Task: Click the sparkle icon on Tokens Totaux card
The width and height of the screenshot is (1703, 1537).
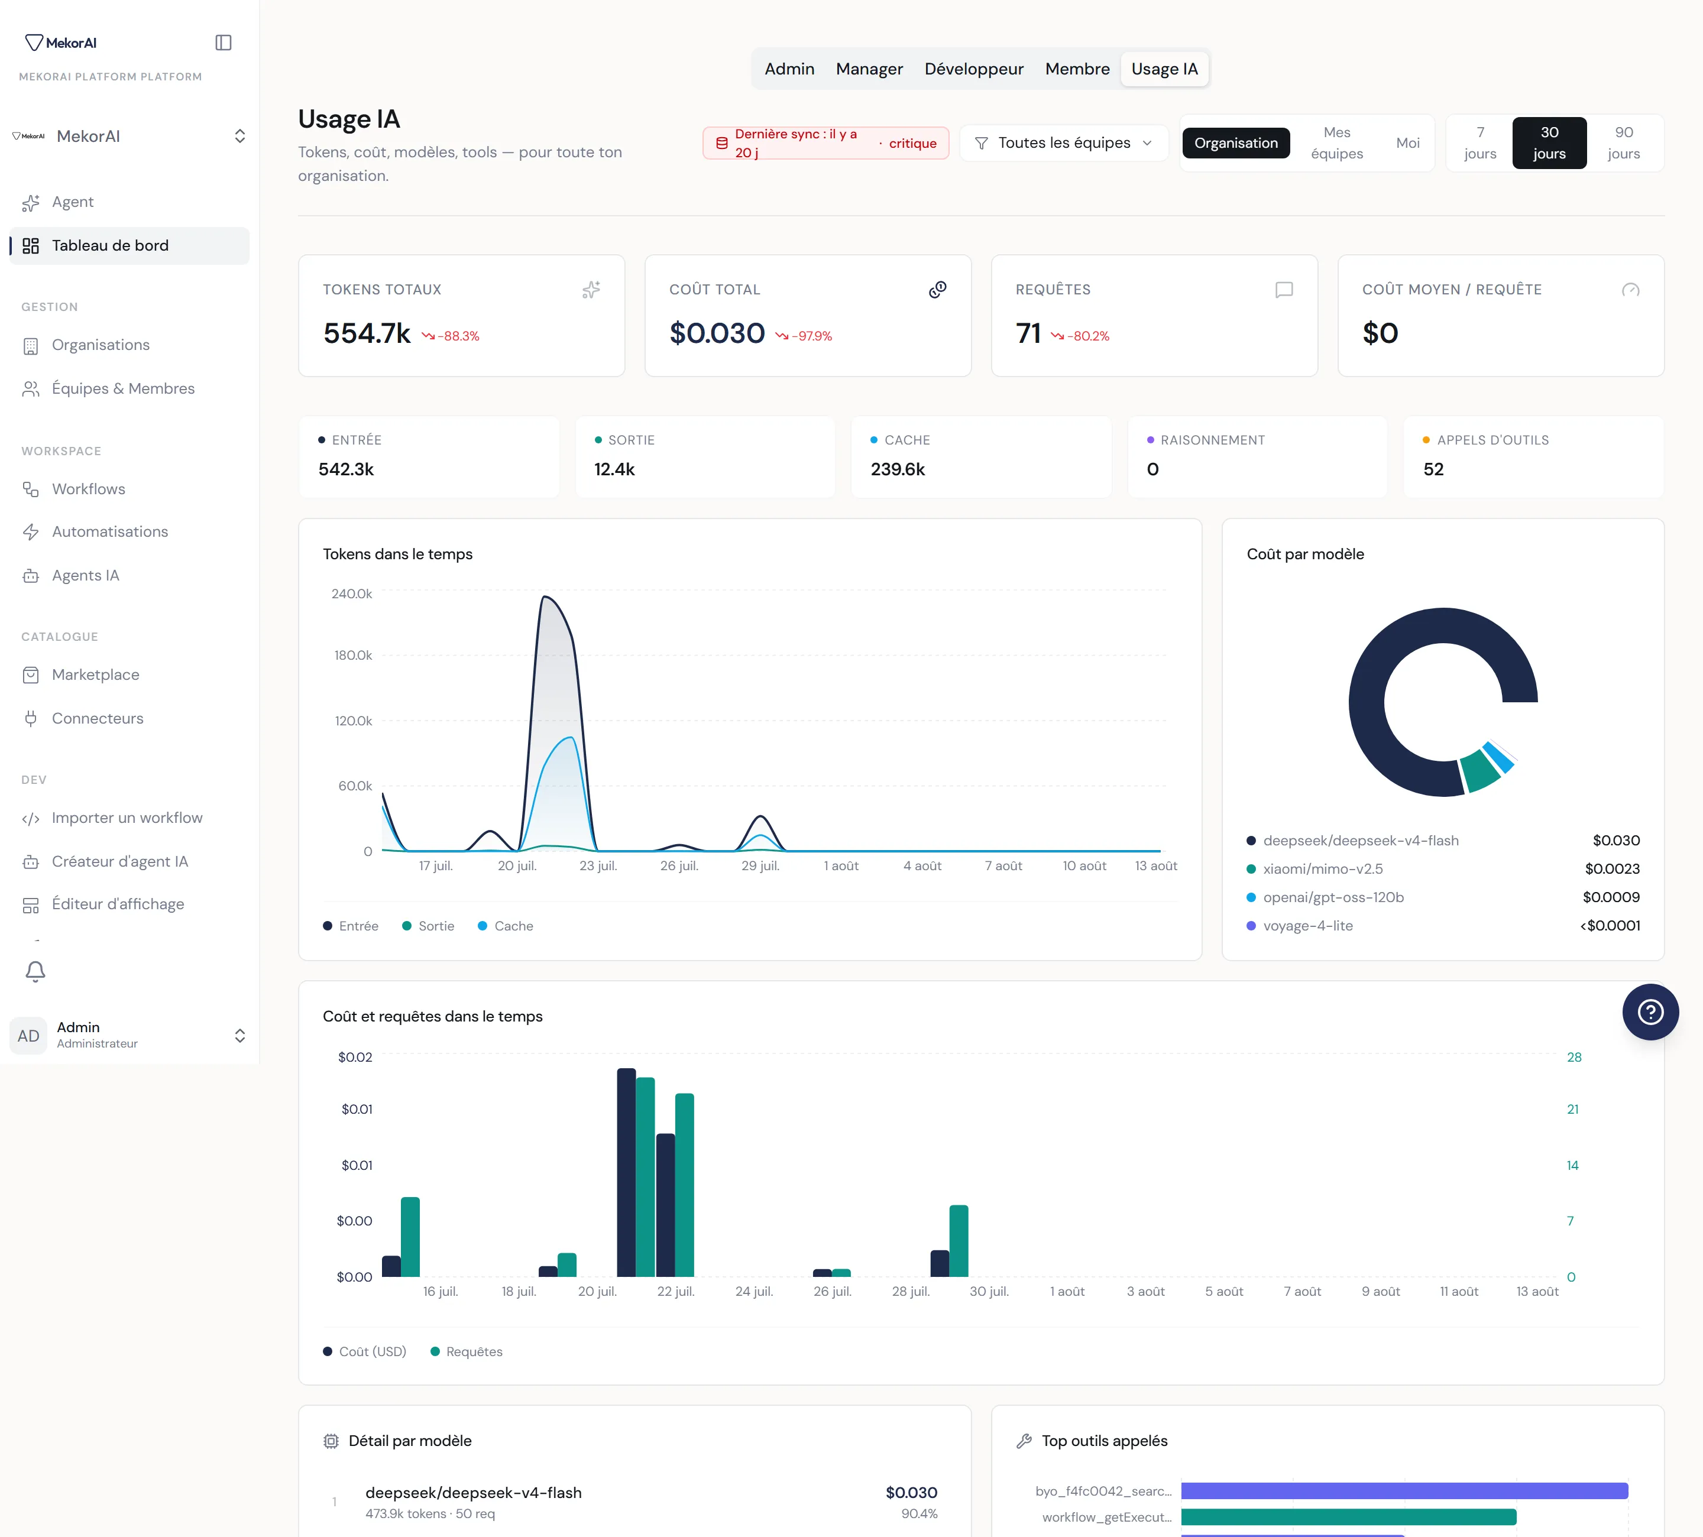Action: pos(591,290)
